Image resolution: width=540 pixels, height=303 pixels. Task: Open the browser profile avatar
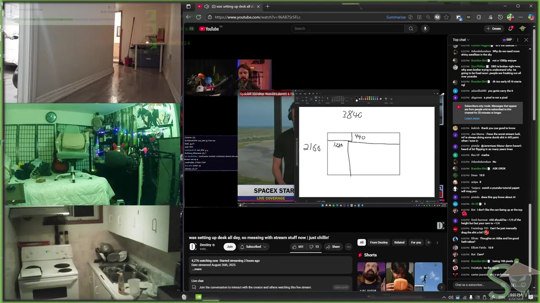tap(510, 17)
